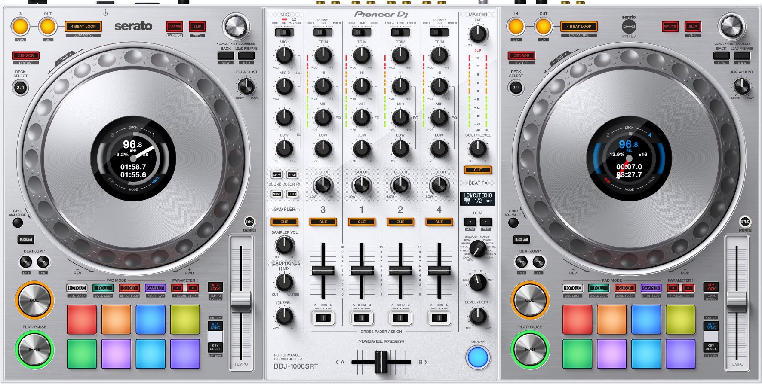The image size is (762, 384).
Task: Click the headphones MIX knob
Action: 284,282
